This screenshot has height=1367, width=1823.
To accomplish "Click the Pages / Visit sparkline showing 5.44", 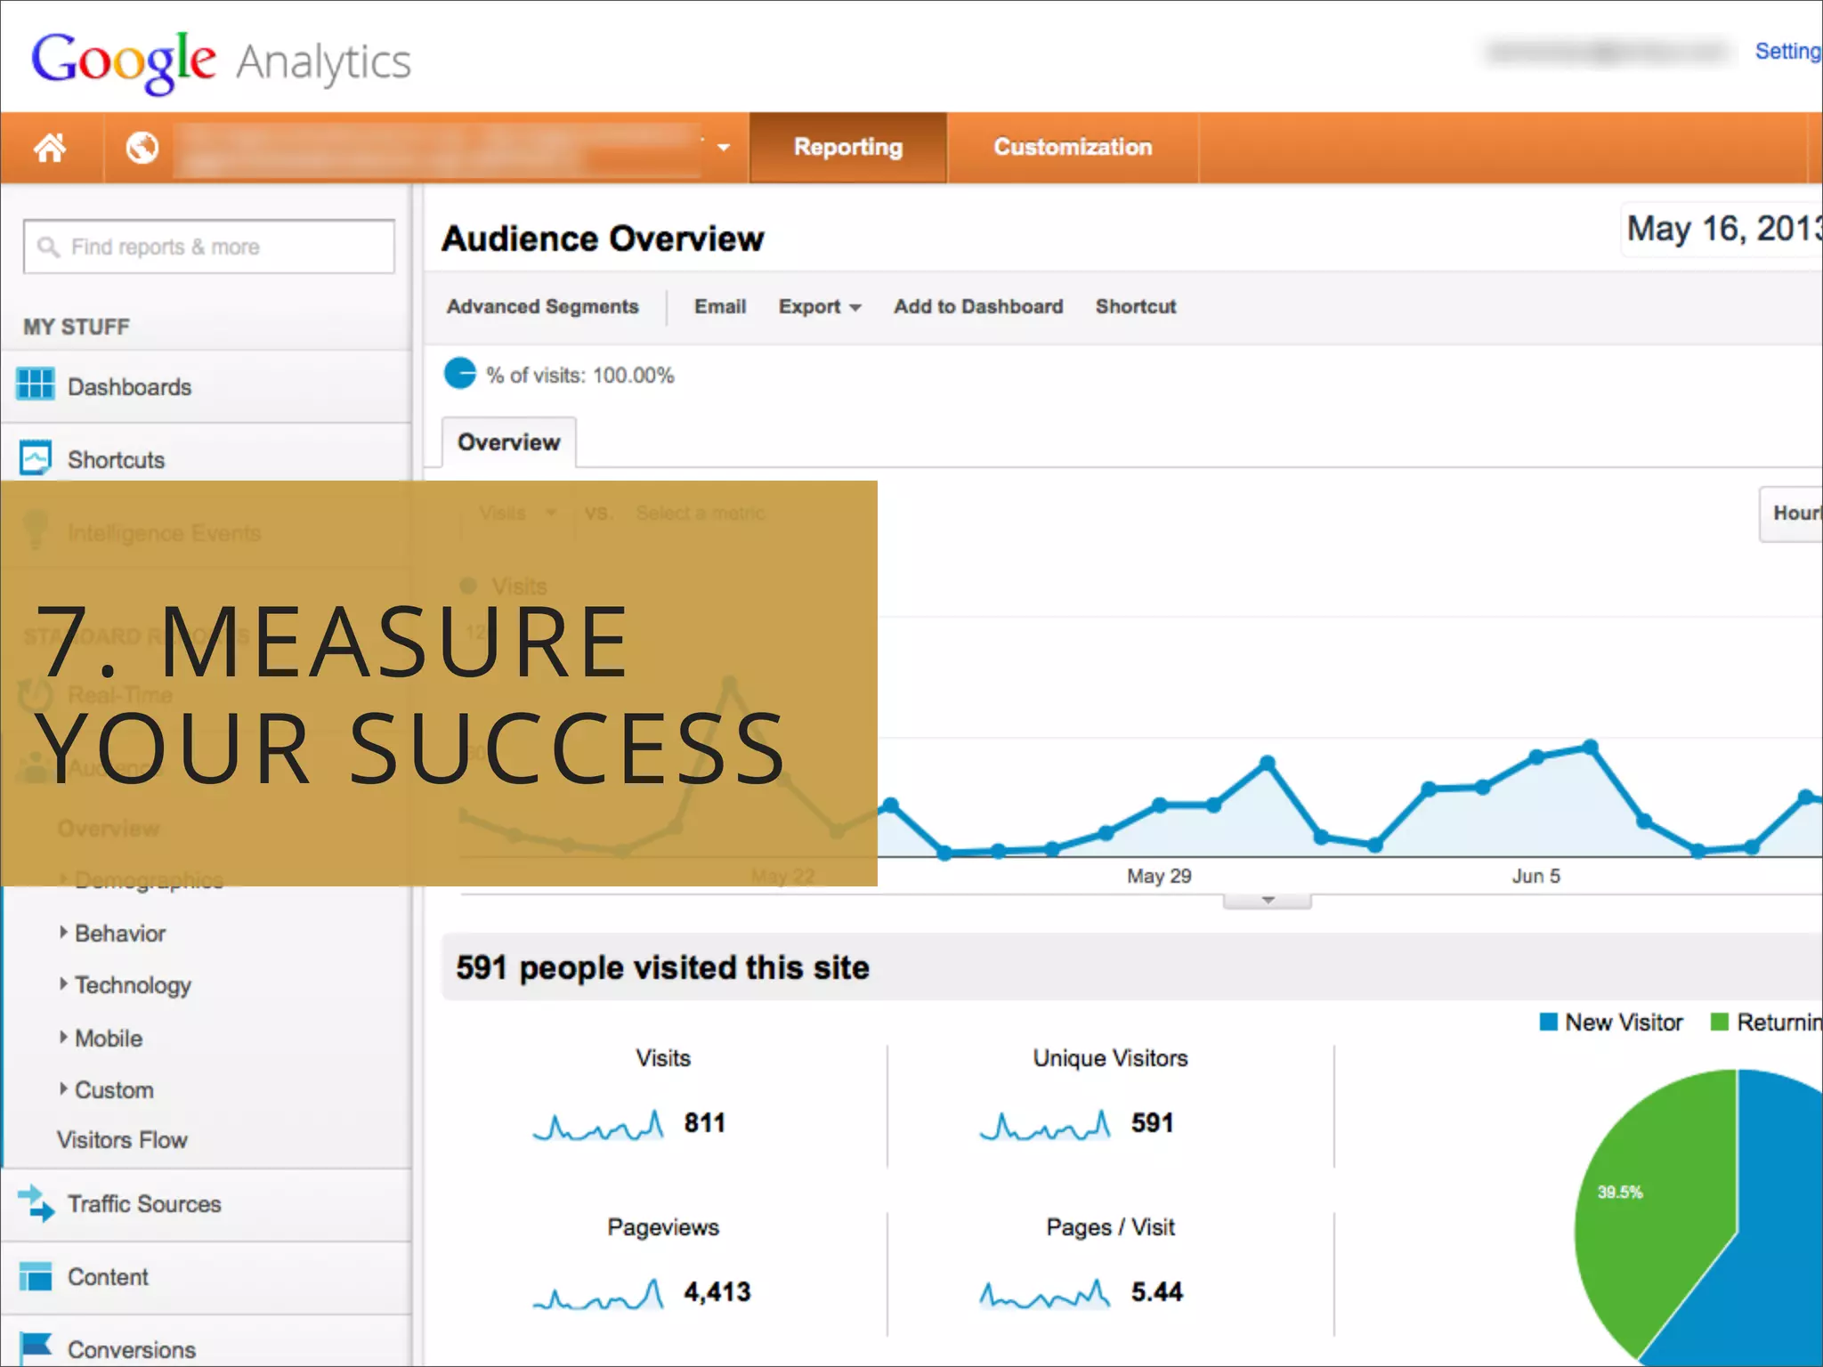I will coord(1045,1294).
